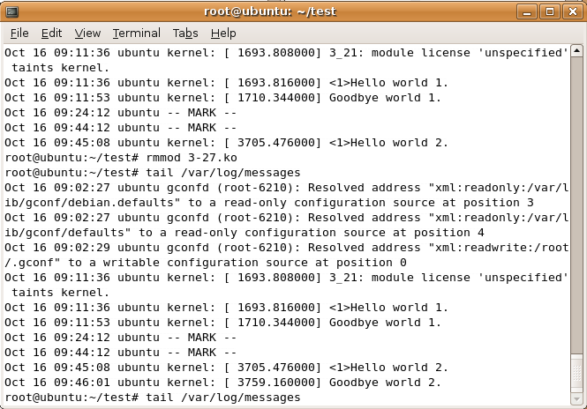Click the scrollbar thumb handle
587x409 pixels.
coord(577,373)
